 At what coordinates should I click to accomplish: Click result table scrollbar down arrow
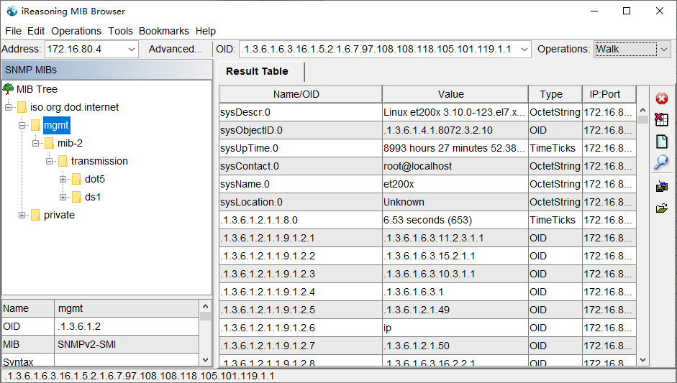[642, 360]
